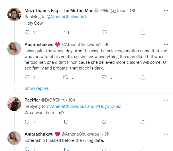This screenshot has height=151, width=173.
Task: Reply to the "I was quiet the whole day" tweet
Action: (27, 77)
